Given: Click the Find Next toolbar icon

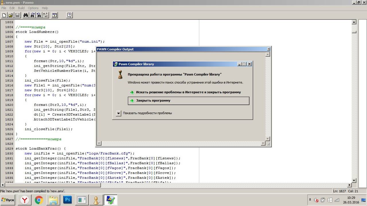Looking at the screenshot, I should click(32, 15).
